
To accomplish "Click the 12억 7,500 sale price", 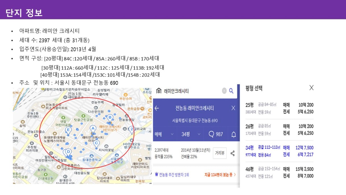I will [304, 148].
